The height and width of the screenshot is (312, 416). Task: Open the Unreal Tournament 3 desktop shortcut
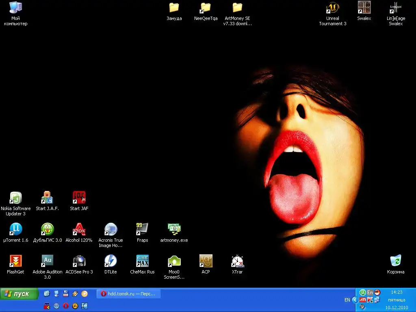(x=333, y=8)
